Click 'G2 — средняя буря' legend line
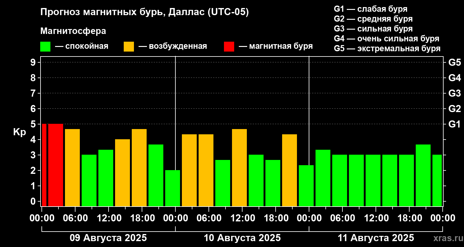 point(373,19)
